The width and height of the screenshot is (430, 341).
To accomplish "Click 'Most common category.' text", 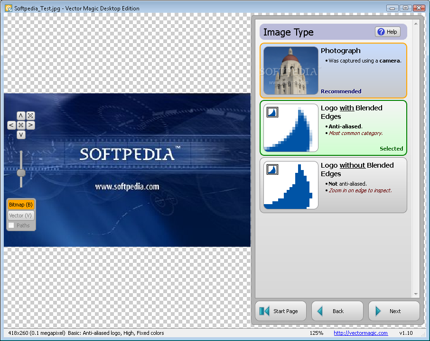I will pos(355,133).
